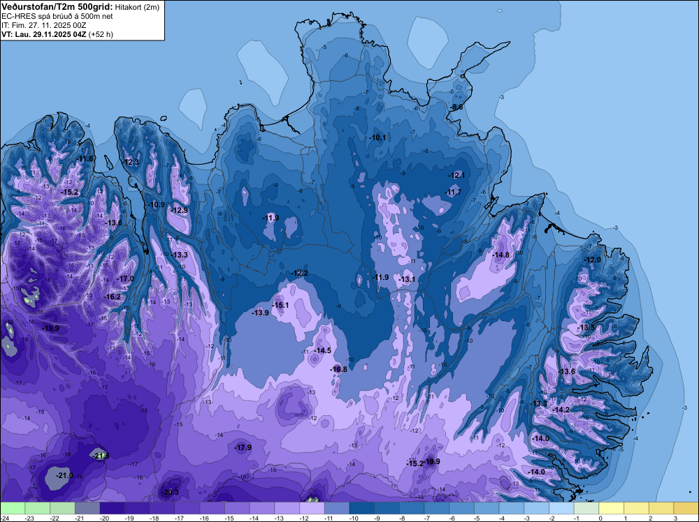Viewport: 699px width, 522px height.
Task: Click the -20.3 temperature label
Action: click(x=171, y=492)
